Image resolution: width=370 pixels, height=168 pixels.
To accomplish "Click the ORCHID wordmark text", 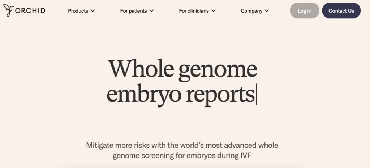I will point(30,11).
